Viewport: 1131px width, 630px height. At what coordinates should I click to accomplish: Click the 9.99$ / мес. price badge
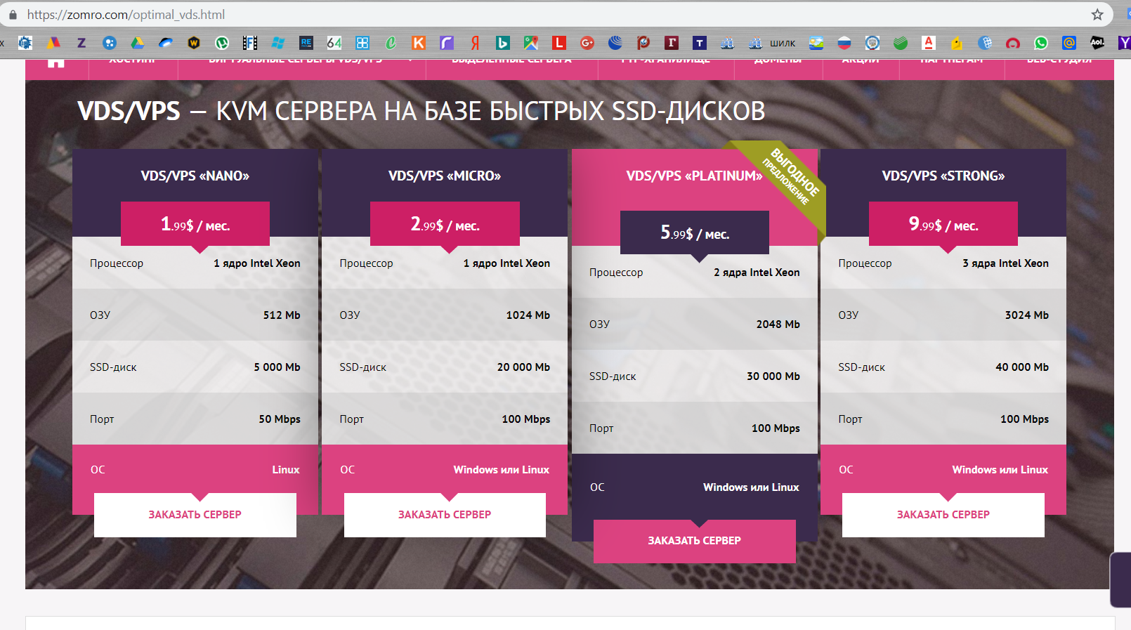(x=943, y=224)
